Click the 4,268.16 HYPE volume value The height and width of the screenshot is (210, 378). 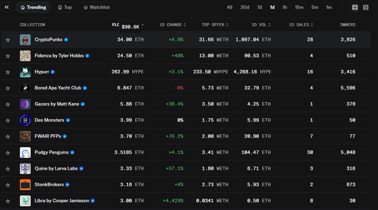(x=252, y=72)
